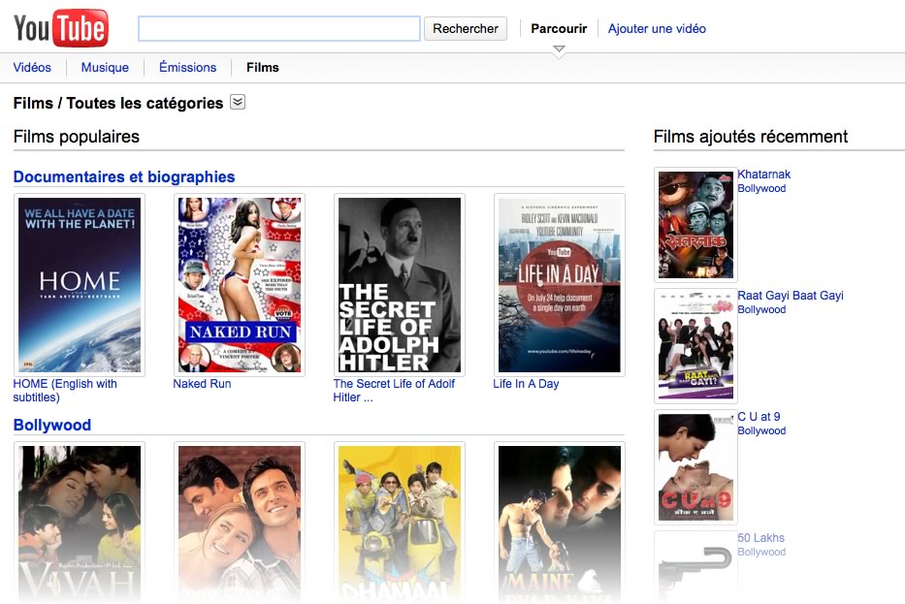
Task: Click the Naked Run title link
Action: pos(202,384)
